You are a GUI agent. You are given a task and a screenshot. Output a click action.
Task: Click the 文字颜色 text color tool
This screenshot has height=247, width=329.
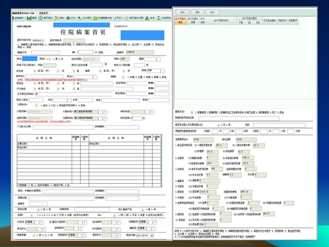tap(159, 18)
